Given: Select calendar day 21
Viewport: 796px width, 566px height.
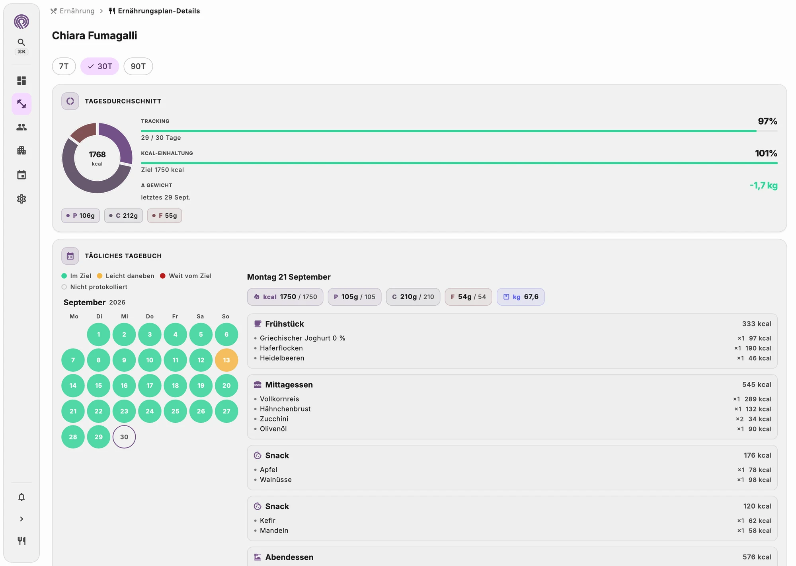Looking at the screenshot, I should coord(73,411).
